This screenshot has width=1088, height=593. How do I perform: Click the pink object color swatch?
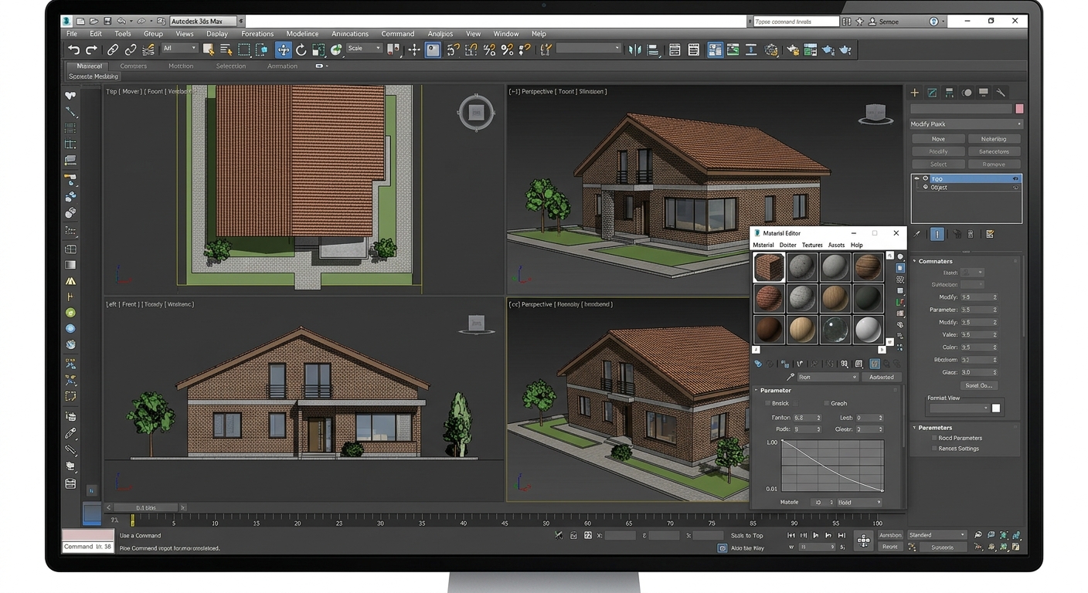coord(1019,109)
